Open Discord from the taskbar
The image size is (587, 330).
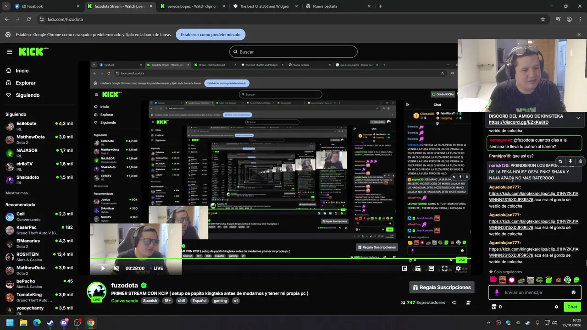point(64,323)
